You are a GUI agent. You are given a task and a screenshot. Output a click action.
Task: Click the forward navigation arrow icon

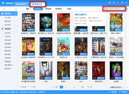coord(10,9)
